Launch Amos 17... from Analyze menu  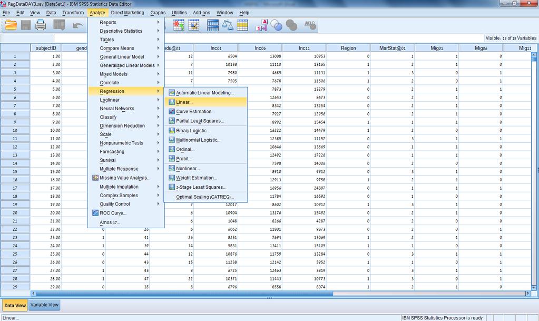(x=126, y=222)
